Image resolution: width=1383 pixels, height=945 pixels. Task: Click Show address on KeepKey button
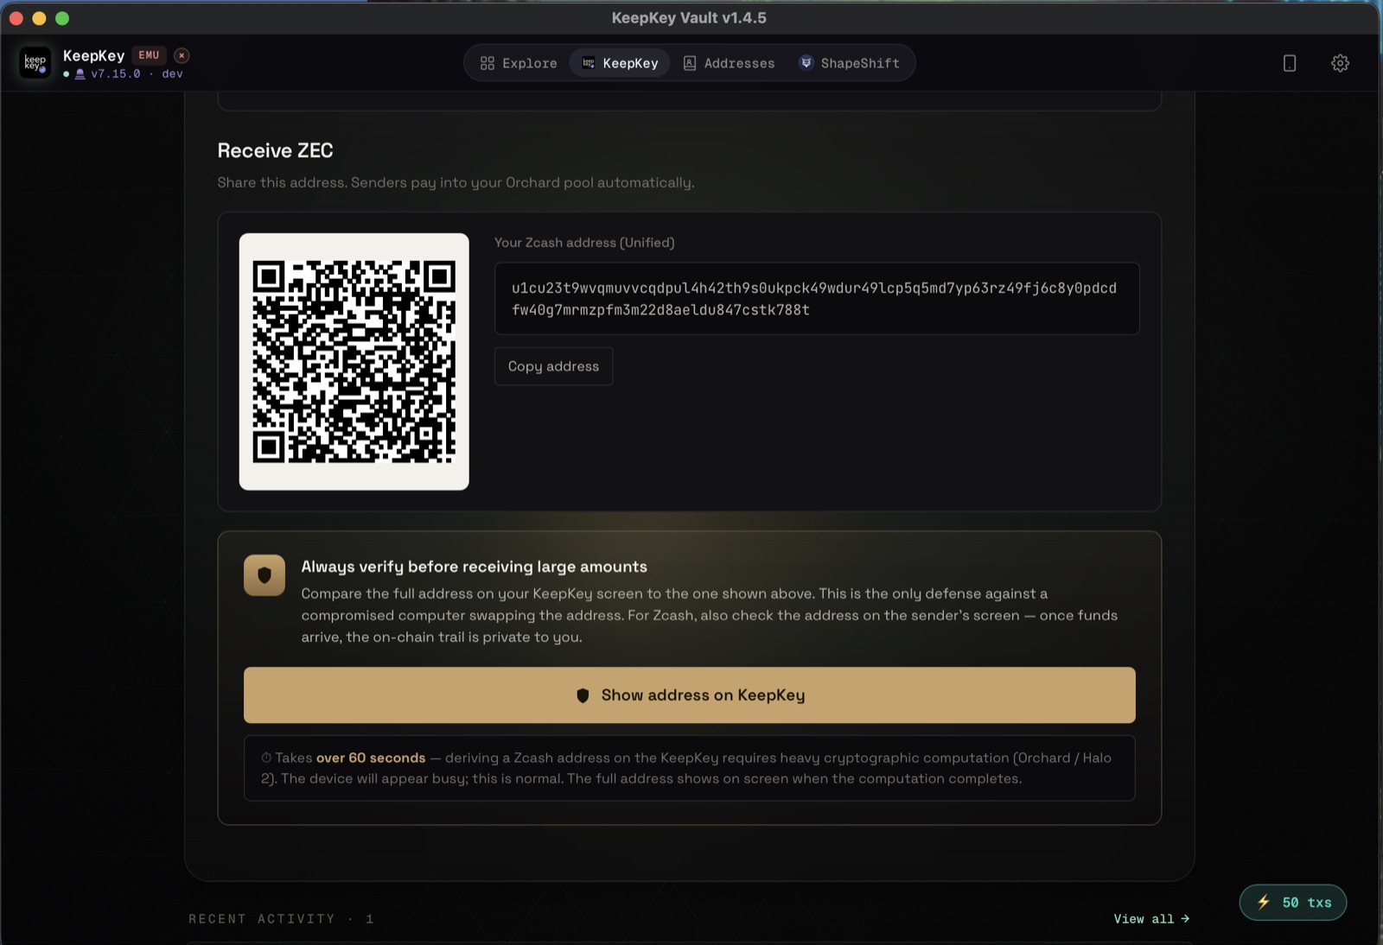point(690,695)
